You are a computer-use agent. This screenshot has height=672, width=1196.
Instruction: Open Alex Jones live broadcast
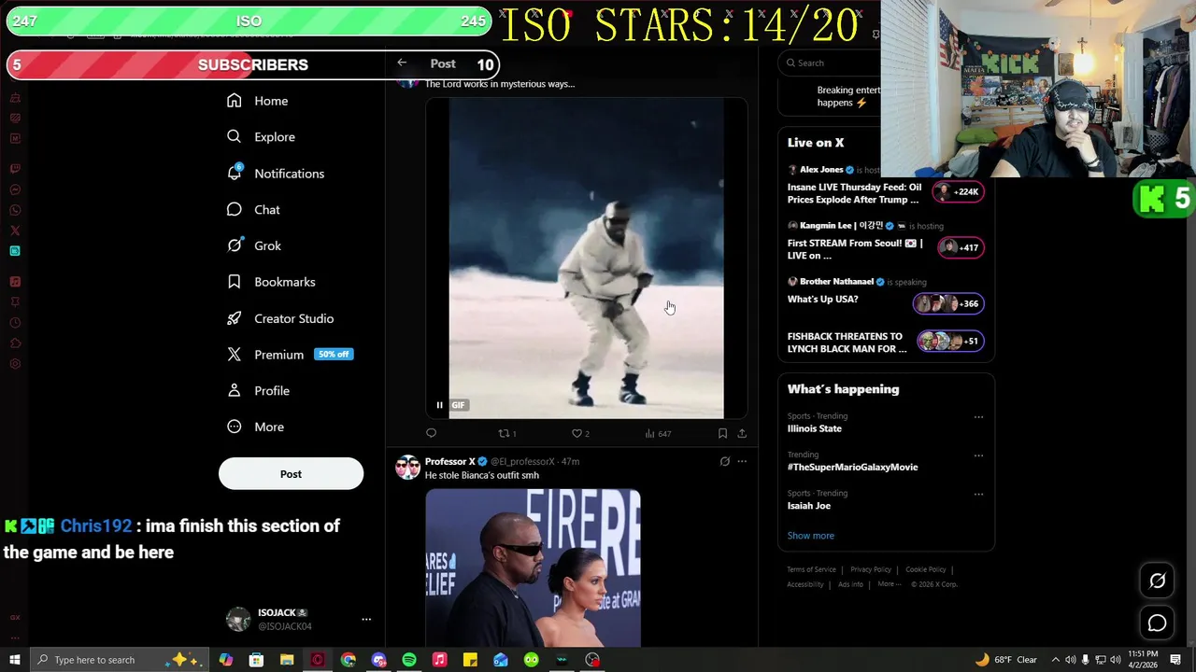[x=886, y=187]
